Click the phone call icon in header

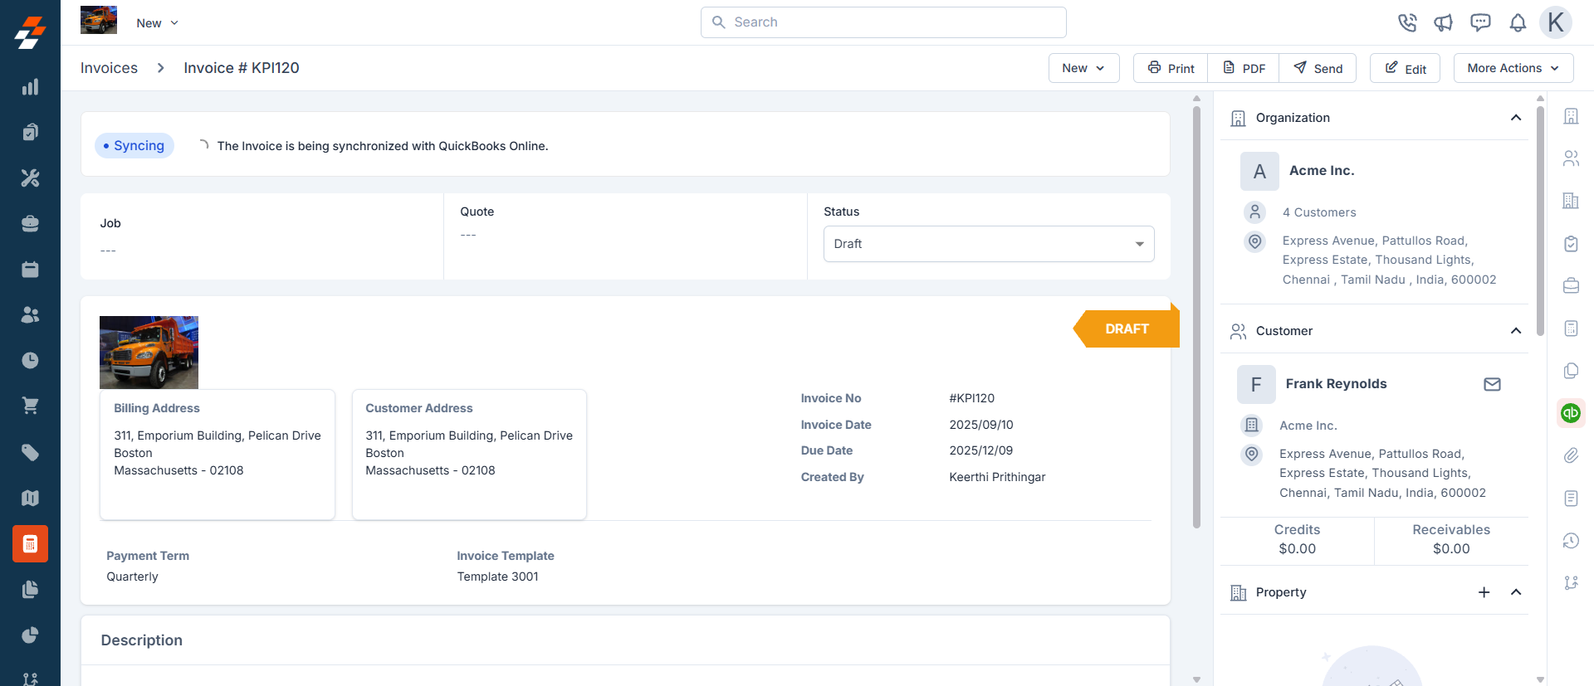tap(1406, 22)
